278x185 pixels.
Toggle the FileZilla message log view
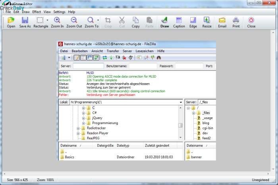77,58
